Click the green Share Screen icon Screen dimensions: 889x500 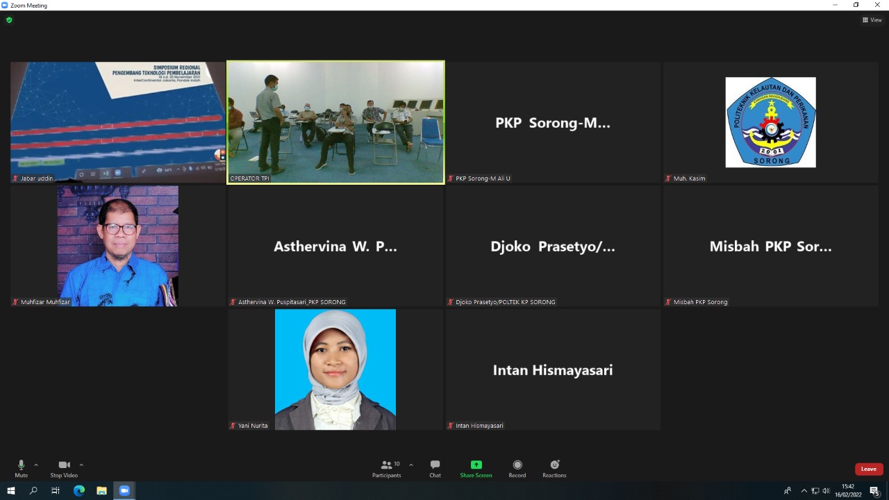click(476, 465)
